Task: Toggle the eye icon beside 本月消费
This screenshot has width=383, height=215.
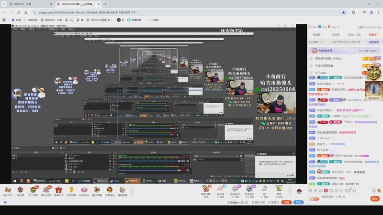Action: click(247, 202)
